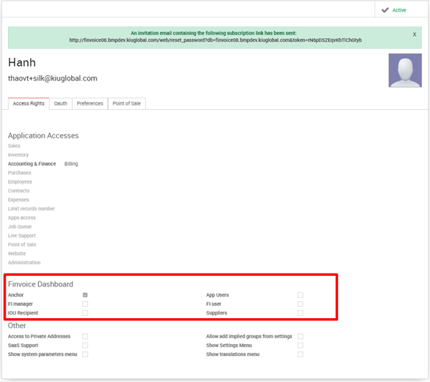Toggle Access to Private Addresses checkbox
This screenshot has height=382, width=430.
pos(85,336)
